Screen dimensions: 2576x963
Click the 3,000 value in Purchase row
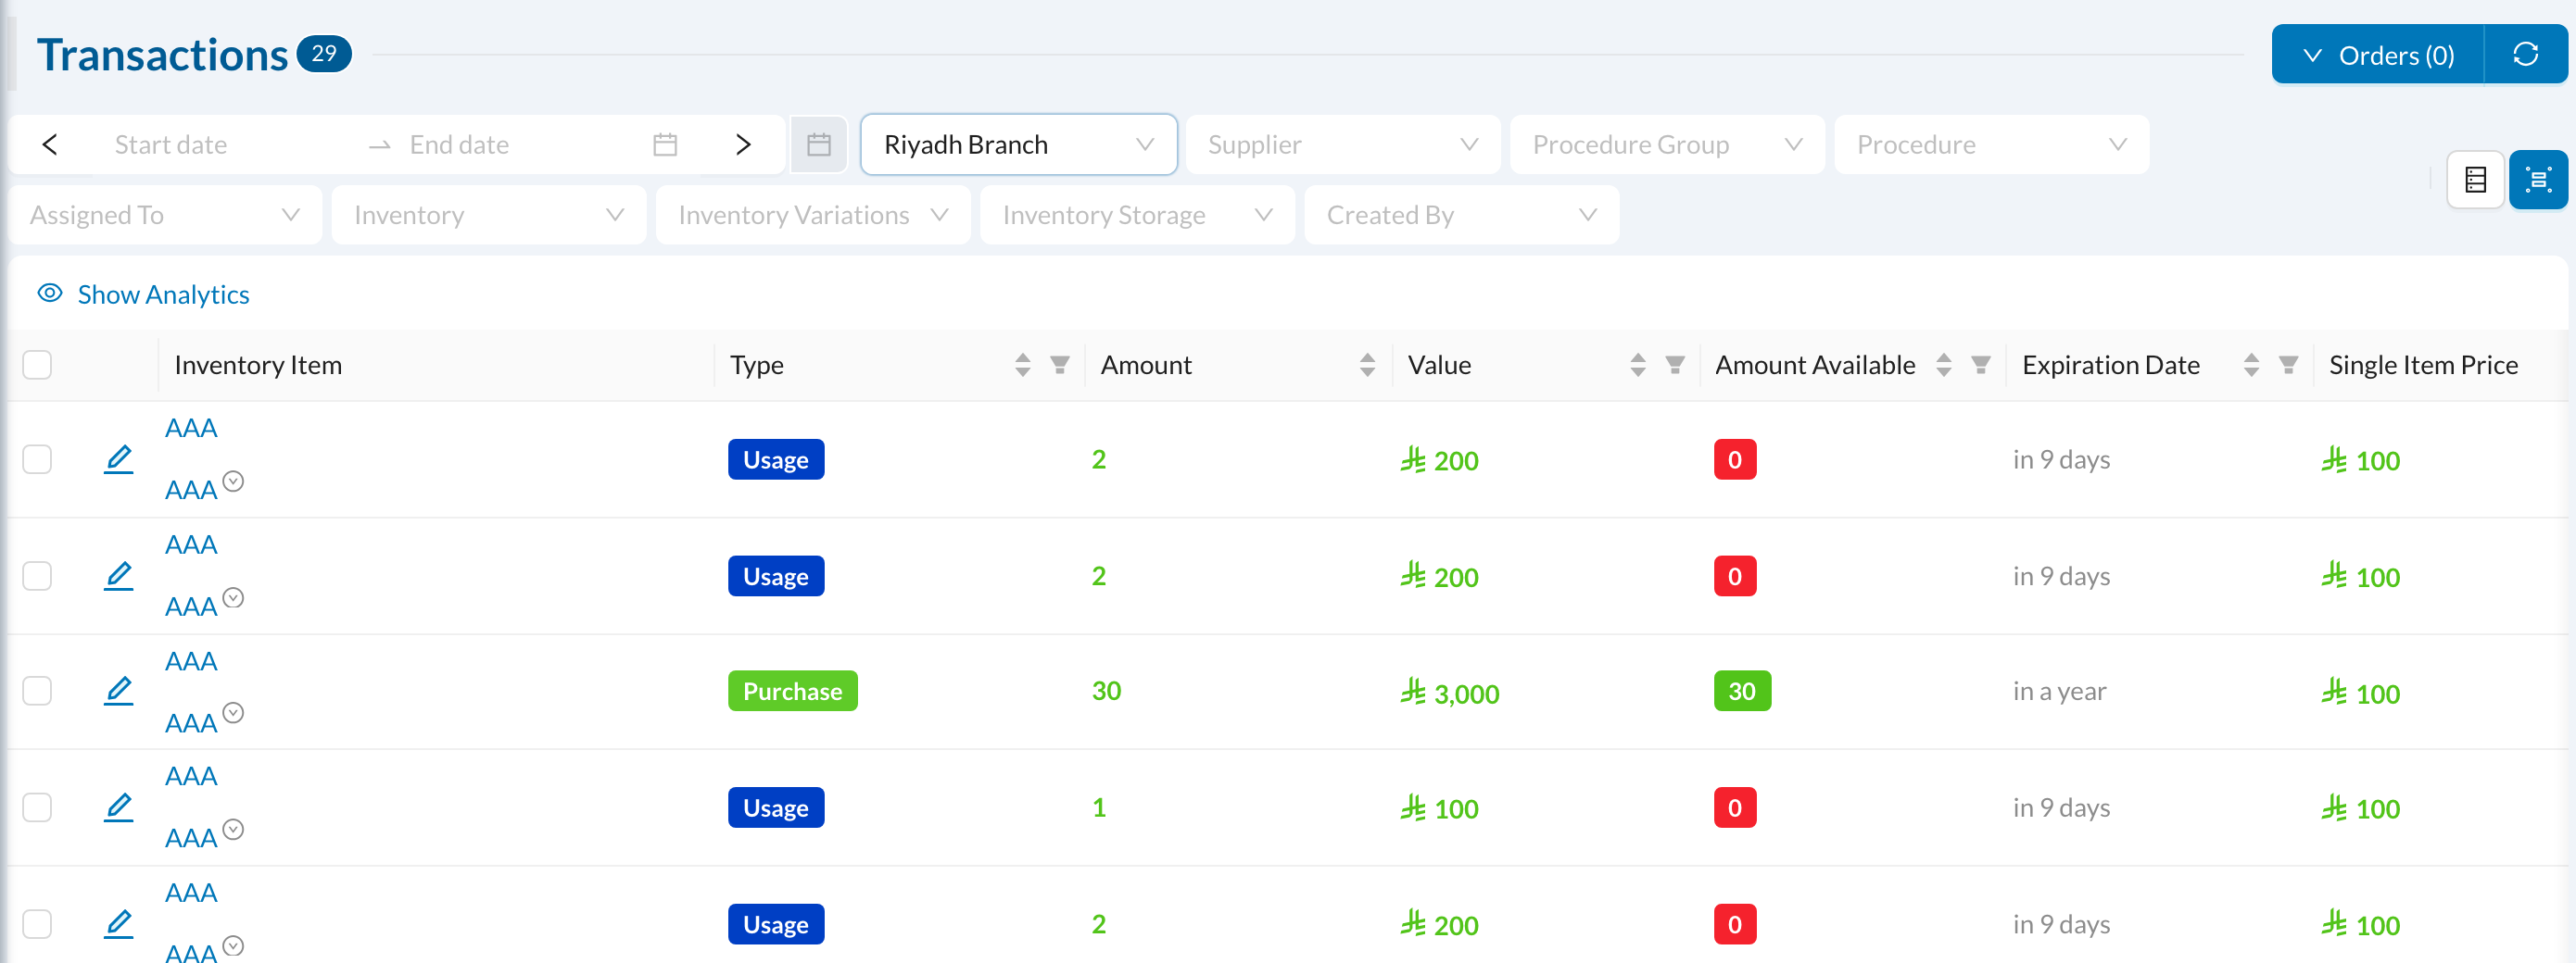pyautogui.click(x=1449, y=693)
